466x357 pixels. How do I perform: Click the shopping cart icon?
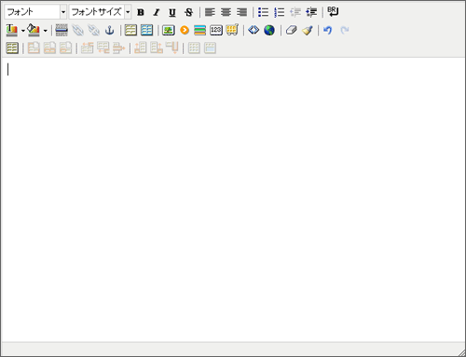tap(232, 30)
